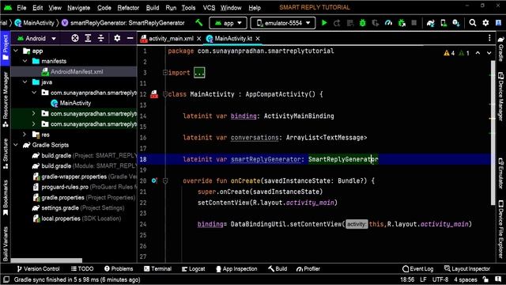Screen dimensions: 506x285
Task: Open the Layout Inspector tool window
Action: (x=467, y=268)
